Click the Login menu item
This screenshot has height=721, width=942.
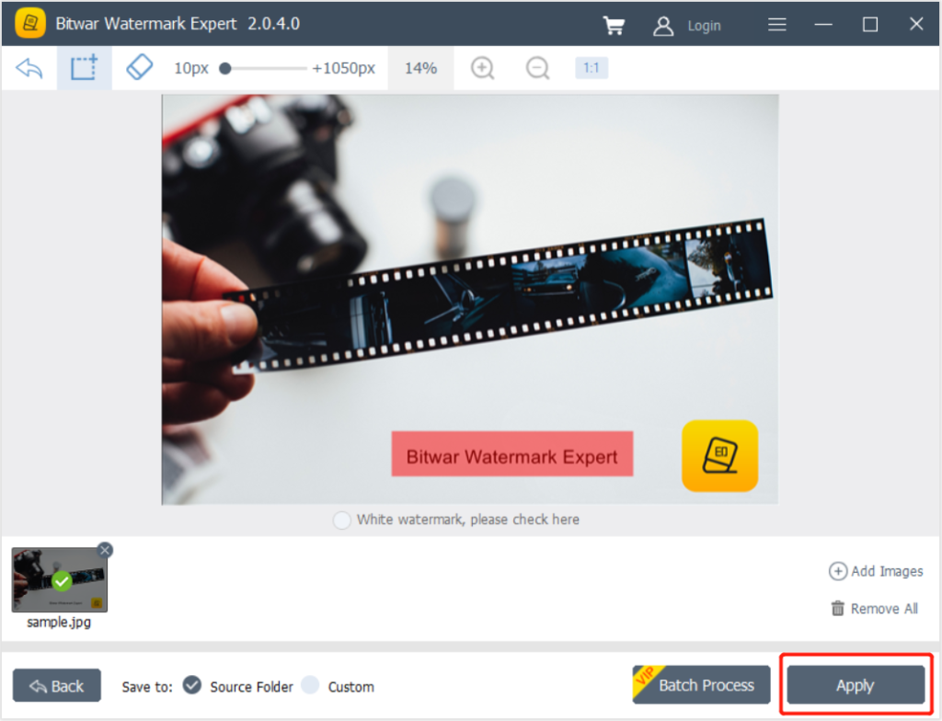(x=704, y=25)
